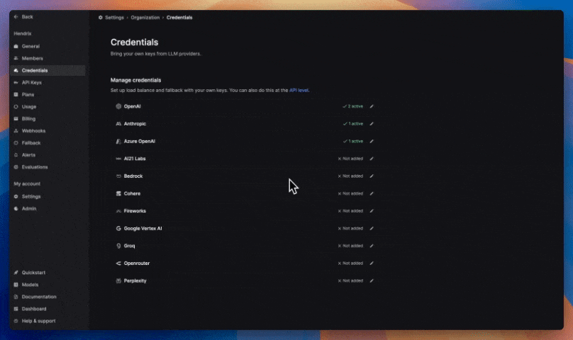Image resolution: width=573 pixels, height=340 pixels.
Task: Edit OpenAI credentials pencil icon
Action: [372, 106]
